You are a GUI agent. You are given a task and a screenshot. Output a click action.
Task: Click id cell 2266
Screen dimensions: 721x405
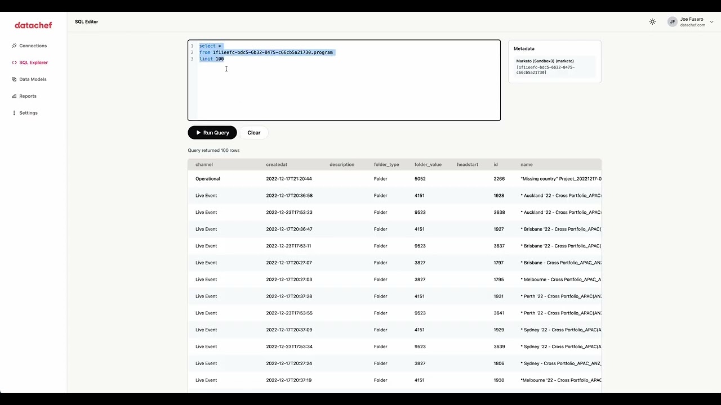click(499, 179)
